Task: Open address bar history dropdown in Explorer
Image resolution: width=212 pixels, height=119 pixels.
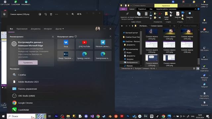Action: pos(170,26)
